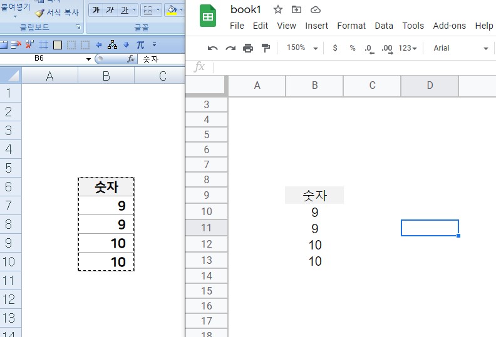Toggle underline 가 button in Excel
The image size is (496, 337).
tap(125, 10)
